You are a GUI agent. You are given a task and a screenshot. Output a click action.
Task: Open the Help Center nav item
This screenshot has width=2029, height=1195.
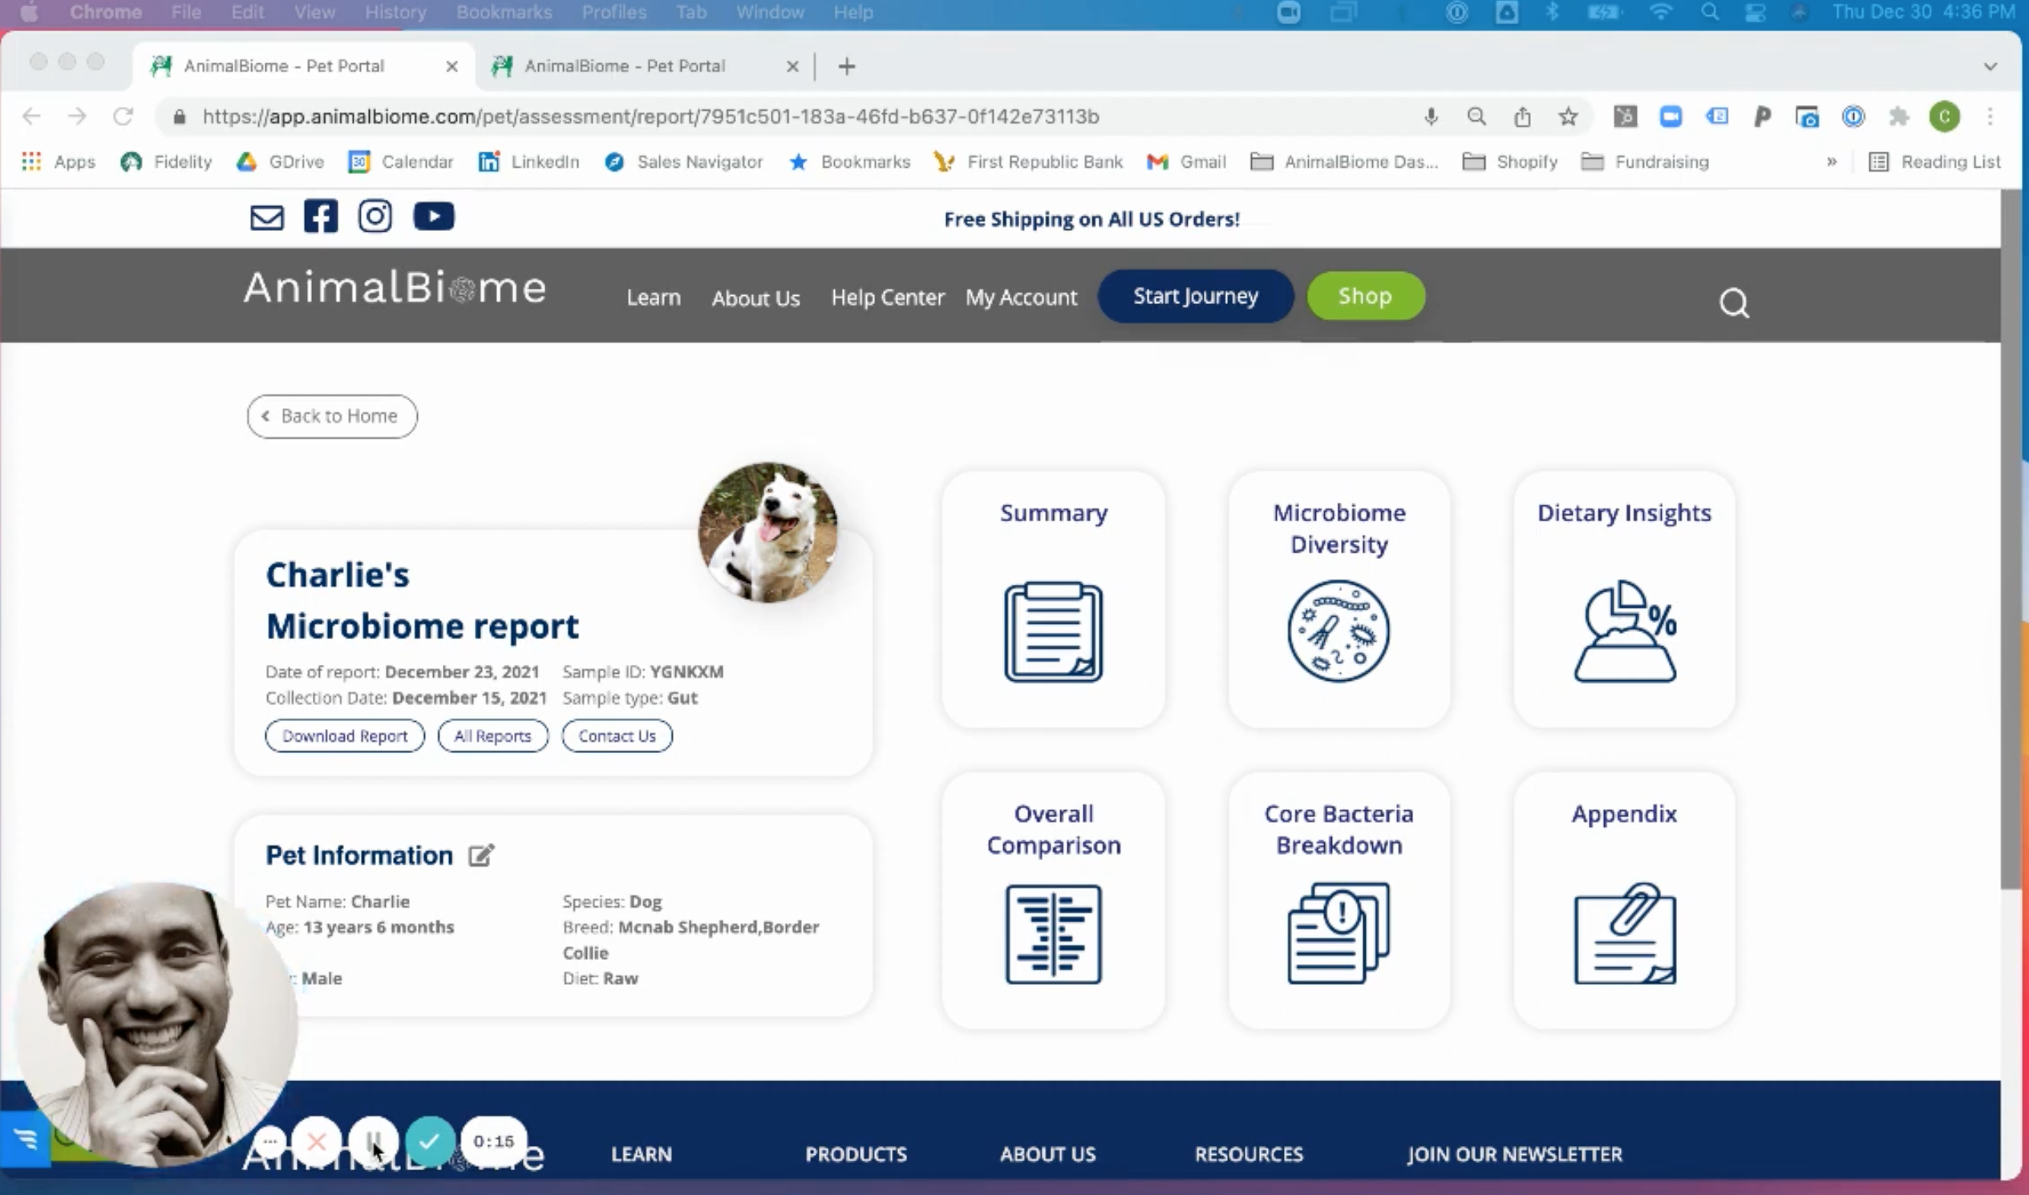pos(888,297)
